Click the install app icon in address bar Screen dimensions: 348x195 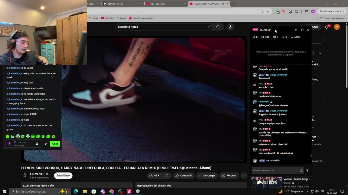[262, 11]
